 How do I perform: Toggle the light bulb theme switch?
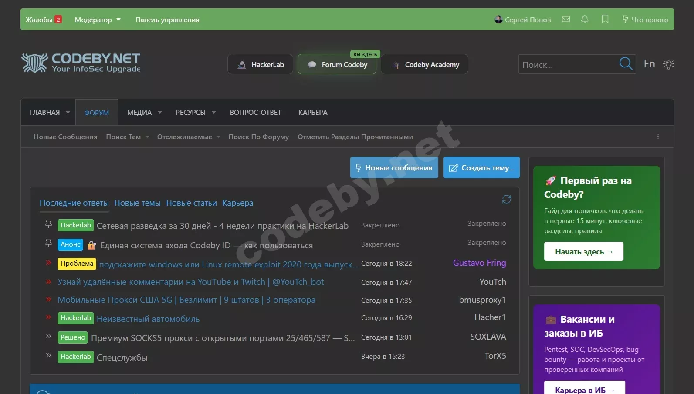coord(668,64)
